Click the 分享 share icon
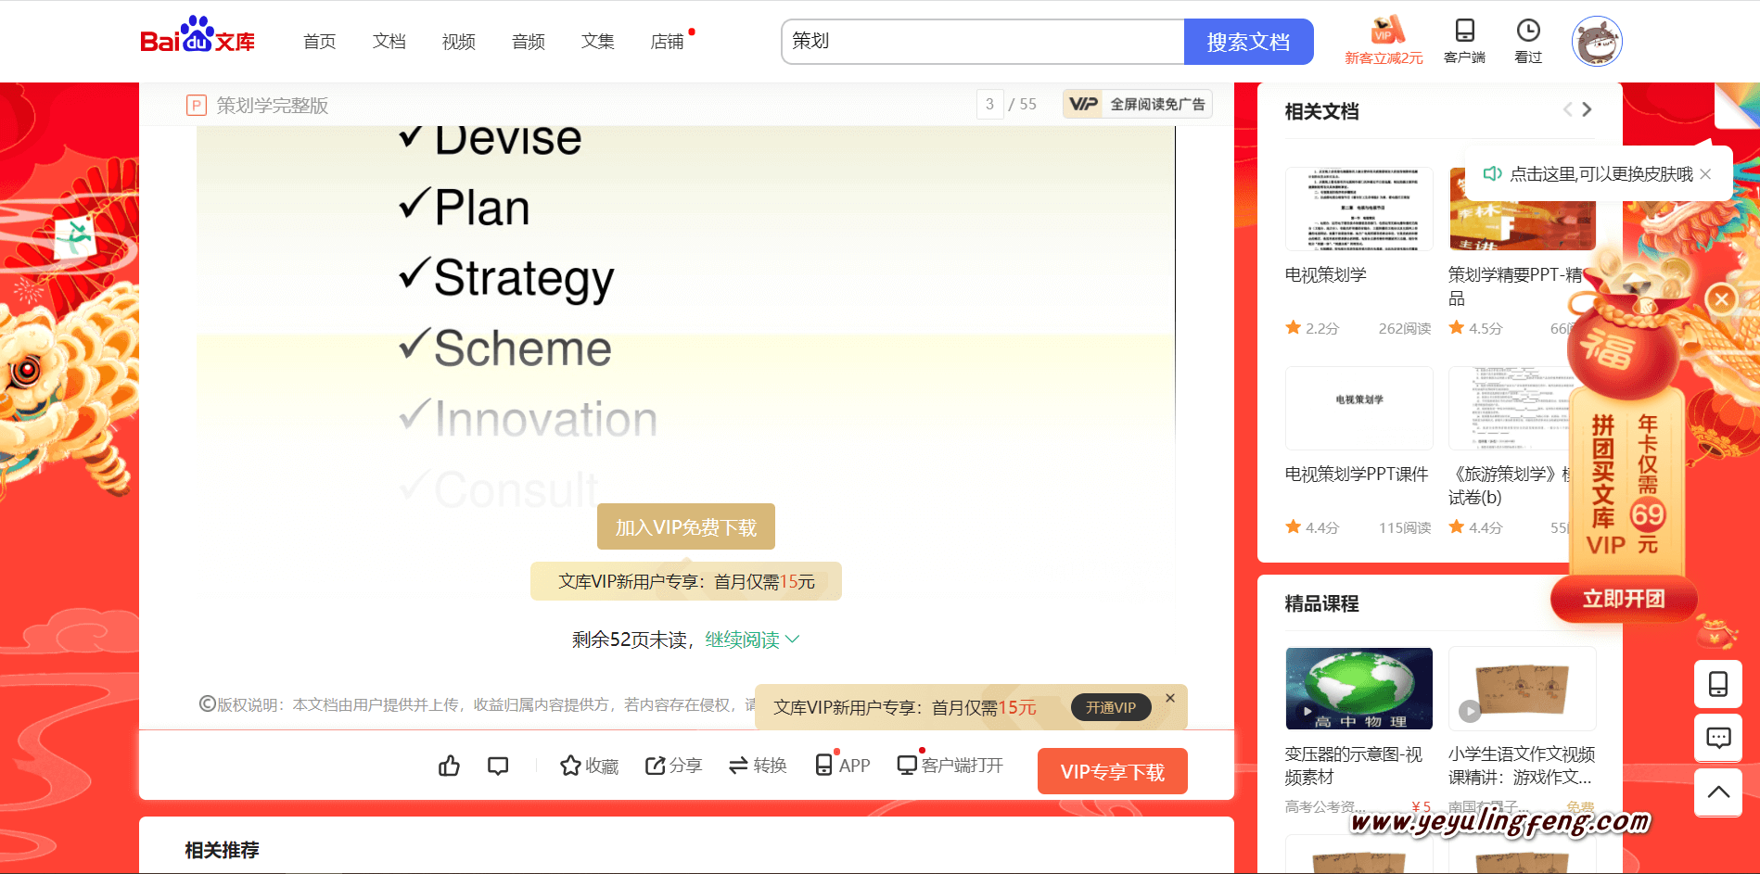Image resolution: width=1760 pixels, height=874 pixels. [673, 766]
